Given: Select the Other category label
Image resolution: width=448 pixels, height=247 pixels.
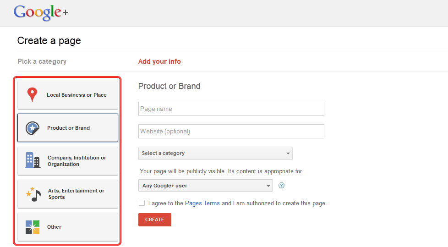Looking at the screenshot, I should coord(54,227).
